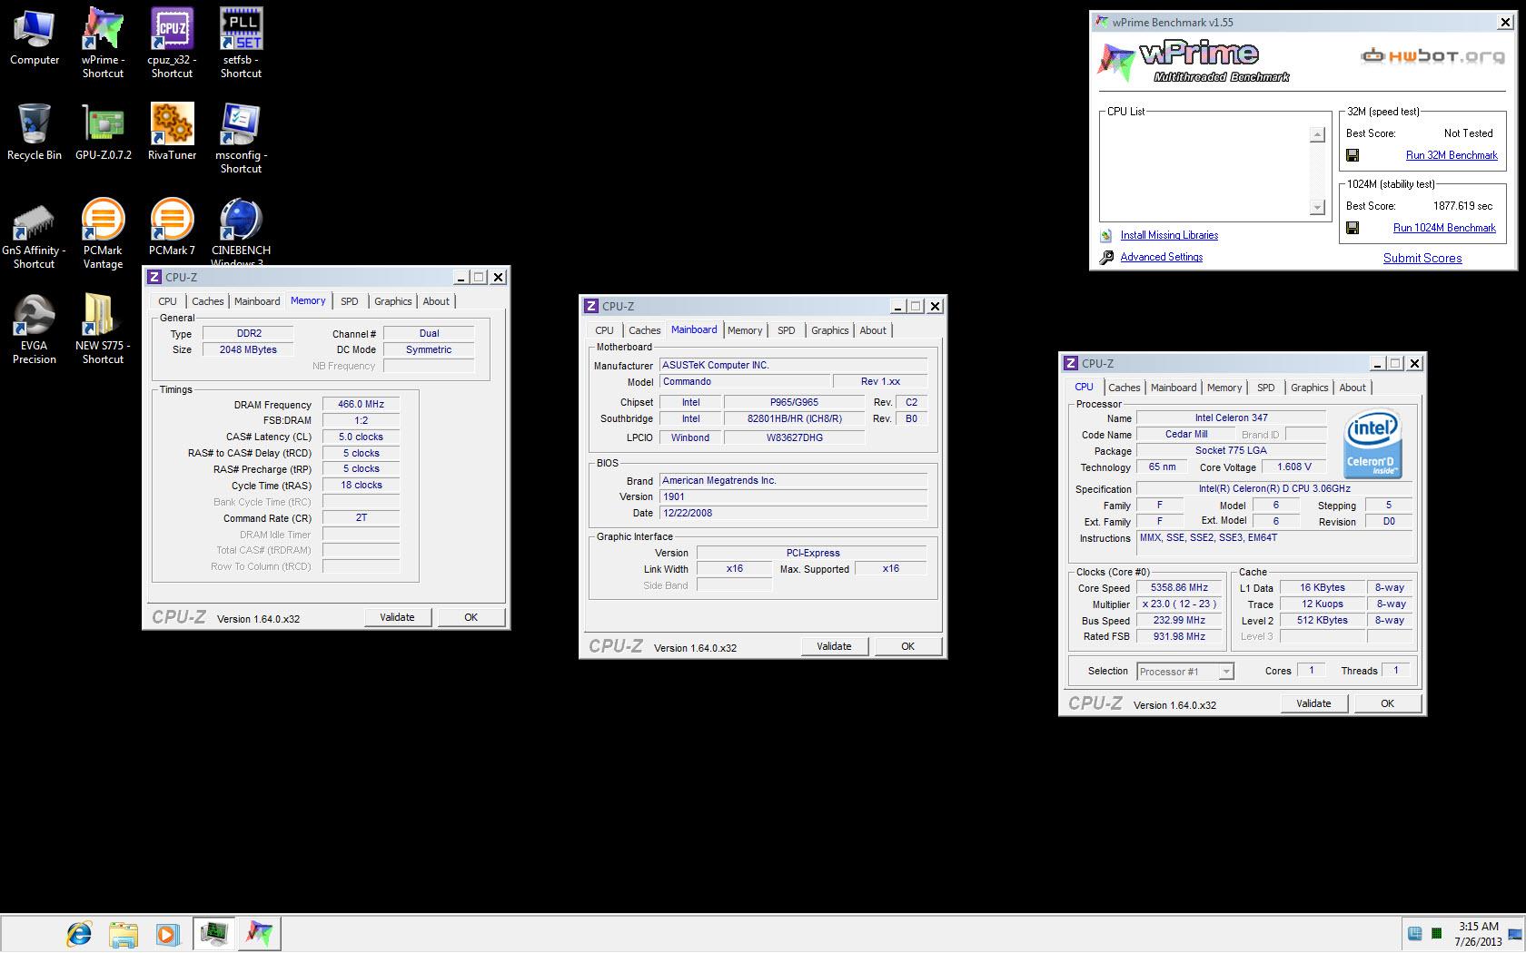Open SPD tab in Memory CPU-Z window

pyautogui.click(x=350, y=301)
